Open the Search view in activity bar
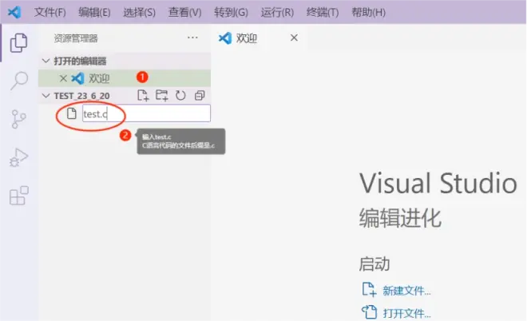The image size is (527, 321). 19,81
